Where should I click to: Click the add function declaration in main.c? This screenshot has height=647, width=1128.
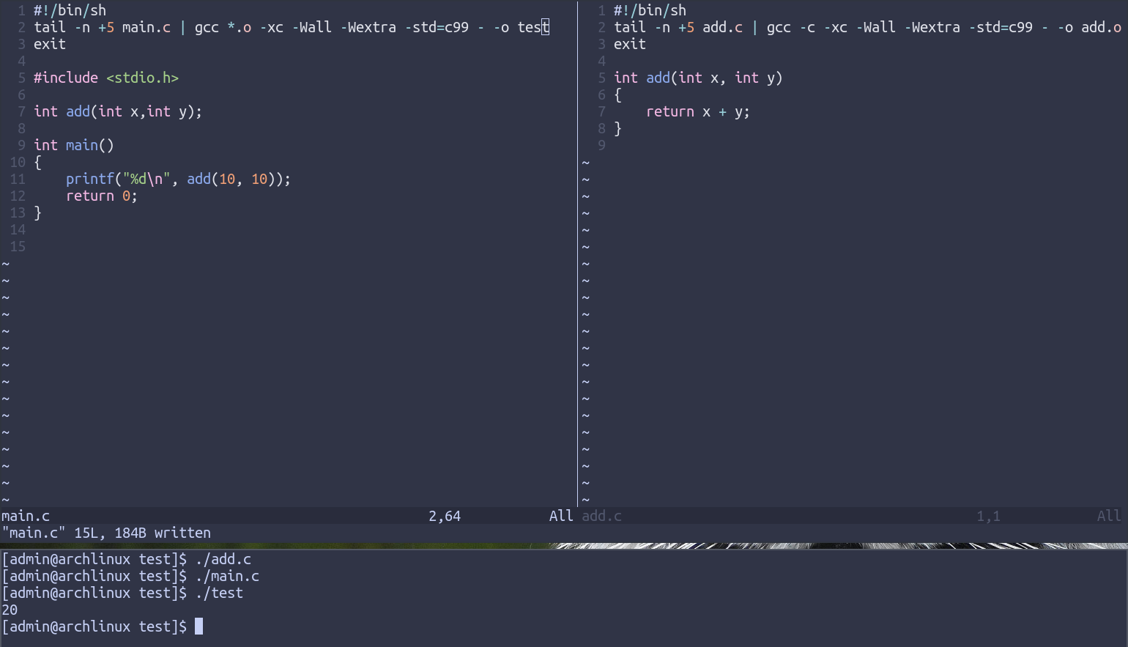(x=118, y=111)
